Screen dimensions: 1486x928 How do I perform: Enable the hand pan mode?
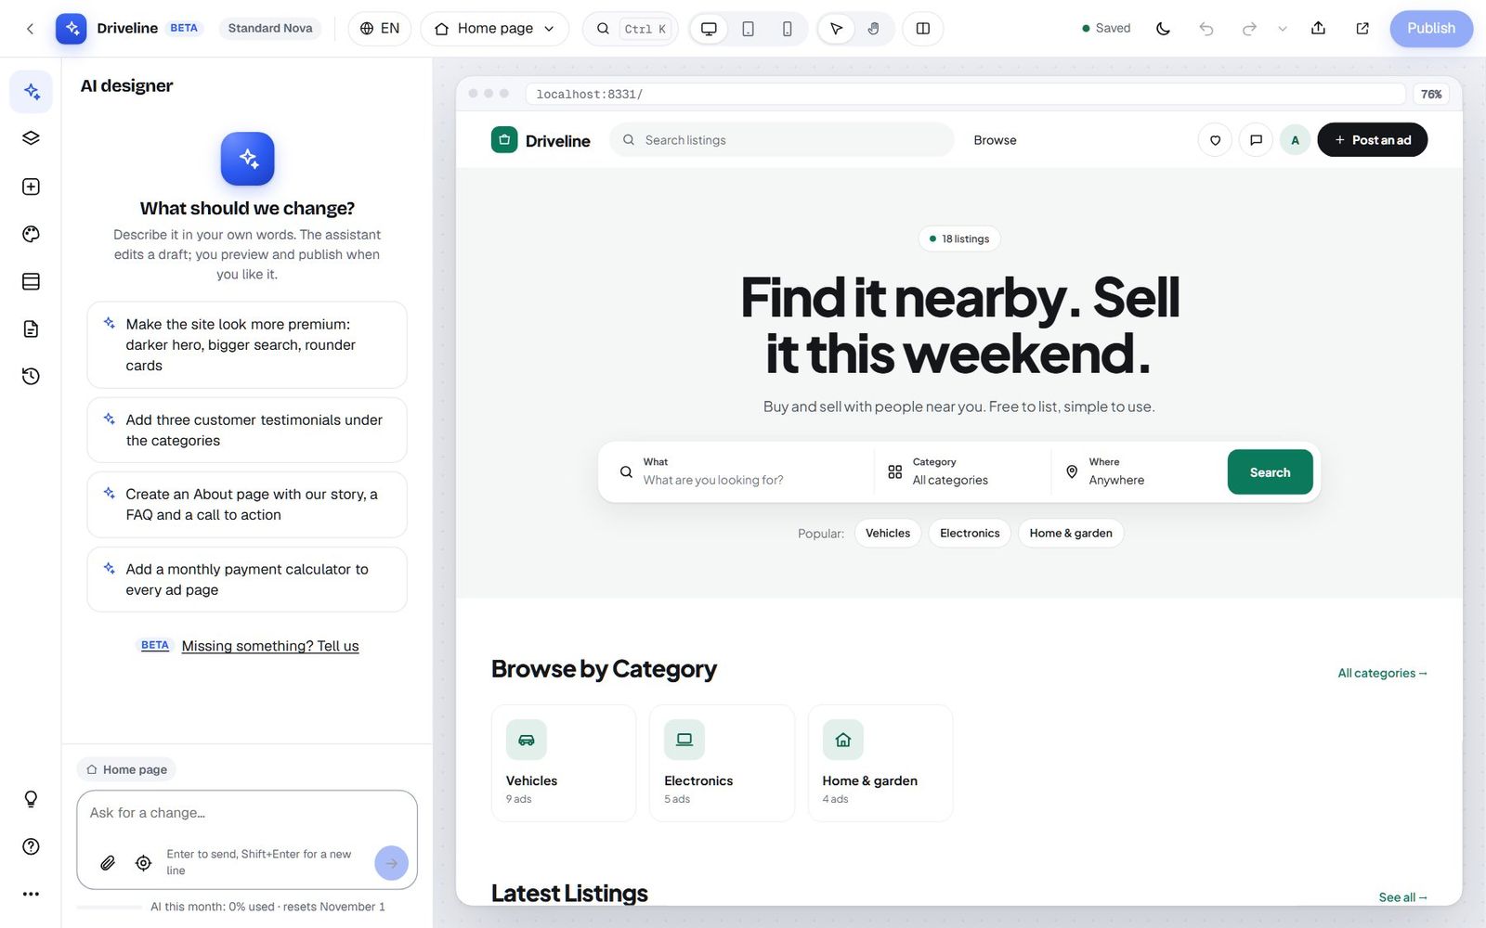874,29
